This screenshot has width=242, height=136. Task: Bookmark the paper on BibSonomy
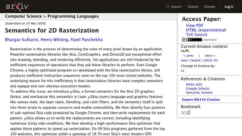pyautogui.click(x=183, y=113)
